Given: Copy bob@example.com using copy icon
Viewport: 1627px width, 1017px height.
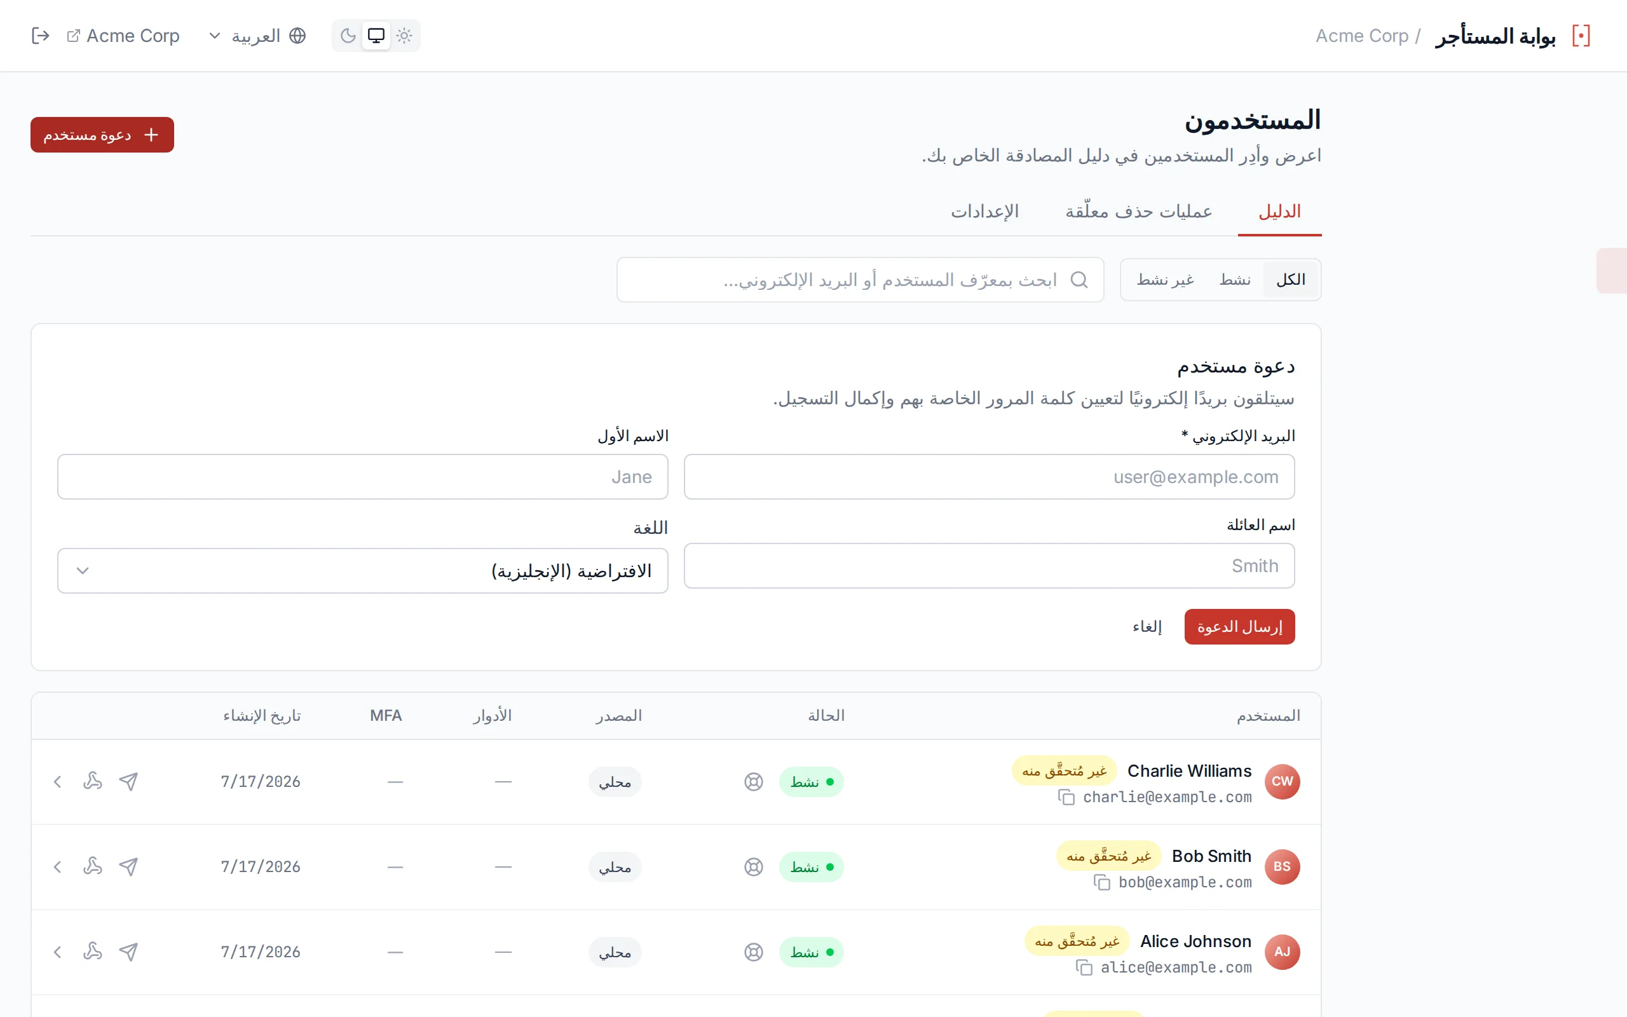Looking at the screenshot, I should 1102,883.
